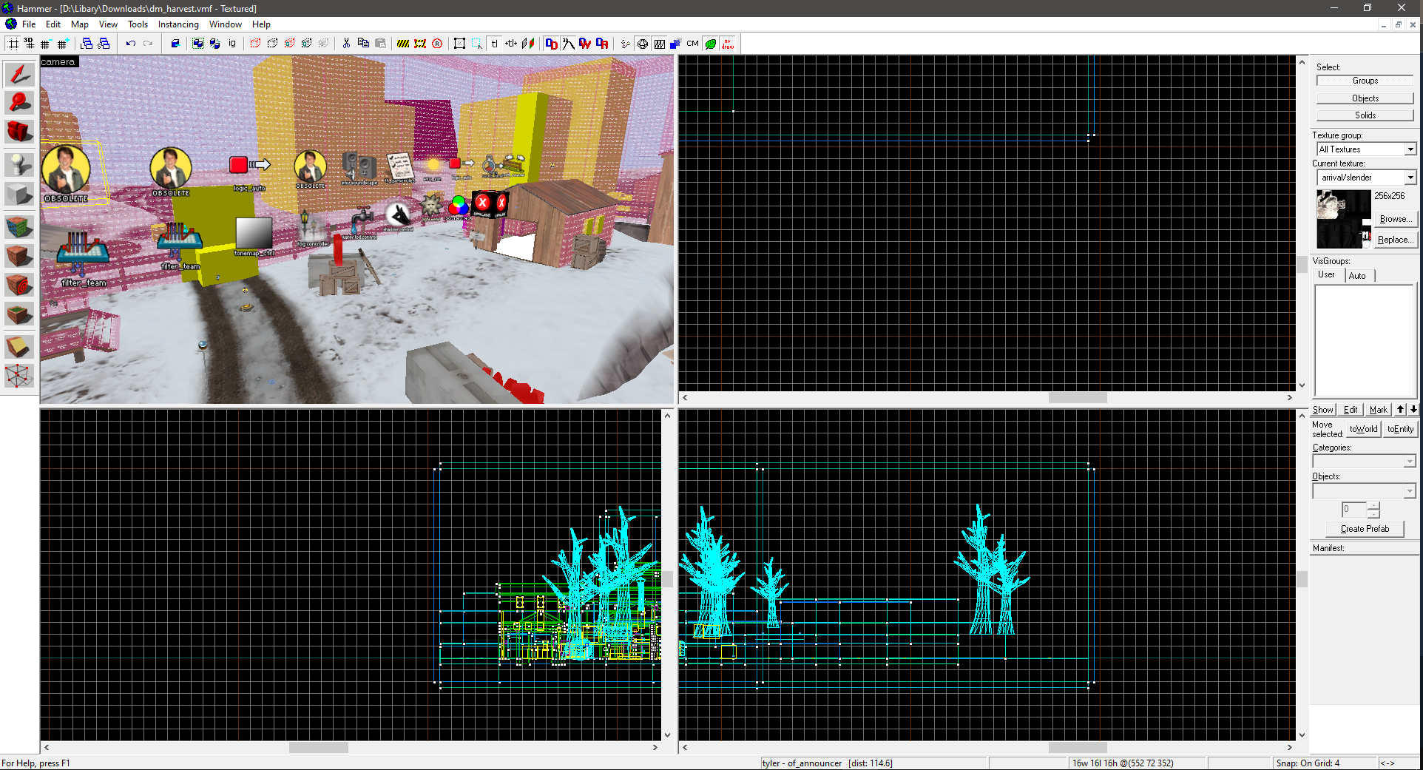Click the Hide Selected Objects icon
The image size is (1423, 770).
255,44
